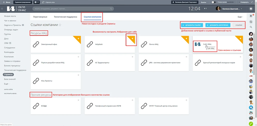The height and width of the screenshot is (126, 257).
Task: Select Техническая поддержка tab
Action: [66, 17]
